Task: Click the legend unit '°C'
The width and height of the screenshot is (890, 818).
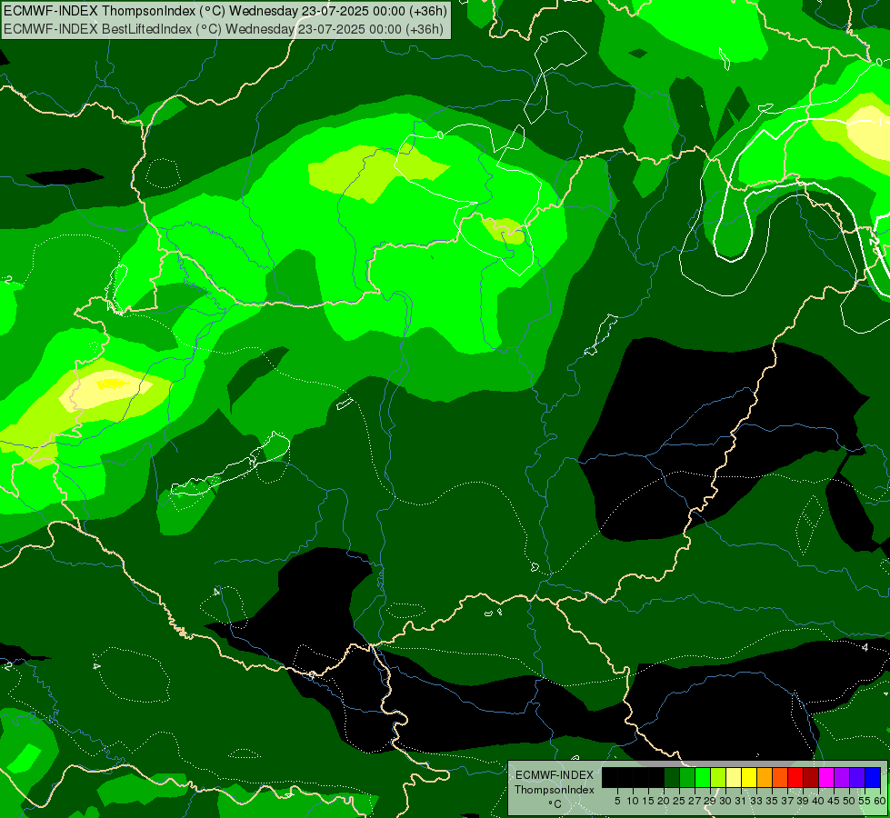Action: point(555,804)
